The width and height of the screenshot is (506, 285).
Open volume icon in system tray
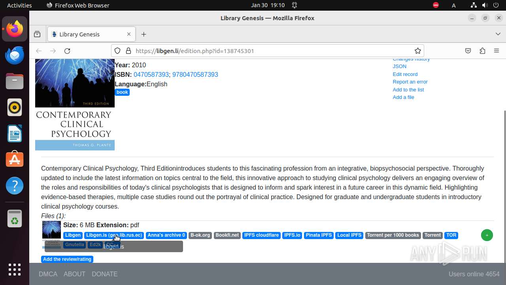[x=485, y=5]
